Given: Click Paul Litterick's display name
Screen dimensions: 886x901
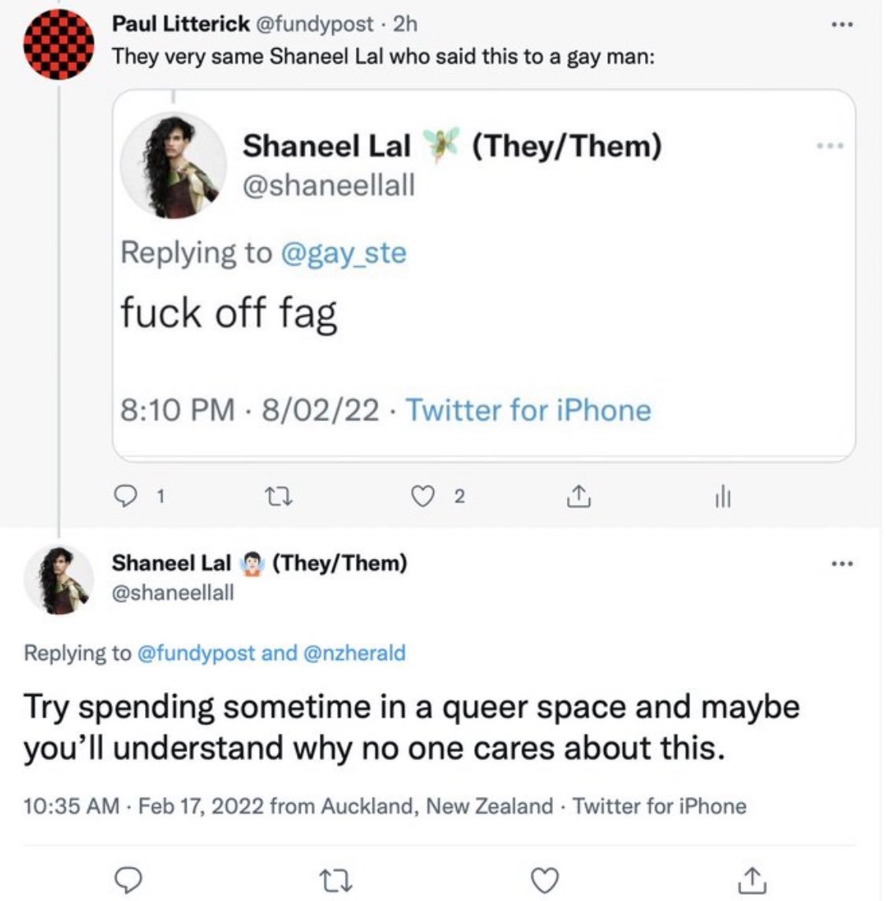Looking at the screenshot, I should pyautogui.click(x=180, y=24).
